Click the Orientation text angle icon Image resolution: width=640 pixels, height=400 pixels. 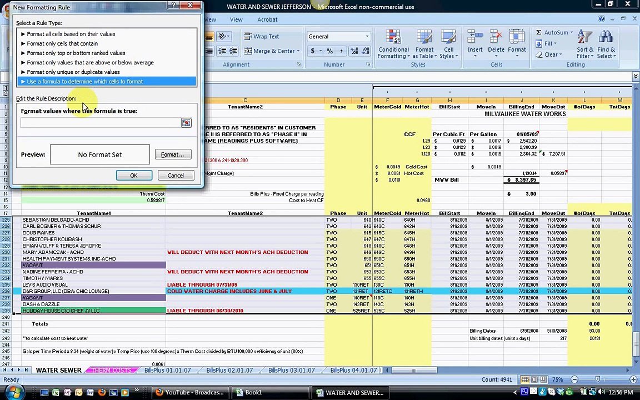pyautogui.click(x=222, y=36)
